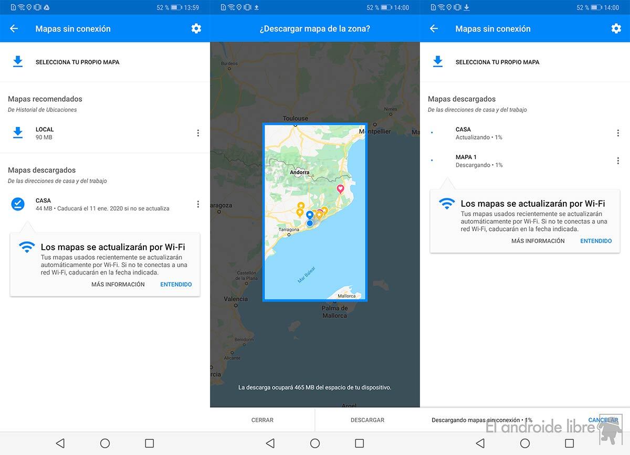Screen dimensions: 630x455
Task: Tap the back arrow in left screen header
Action: coord(14,29)
